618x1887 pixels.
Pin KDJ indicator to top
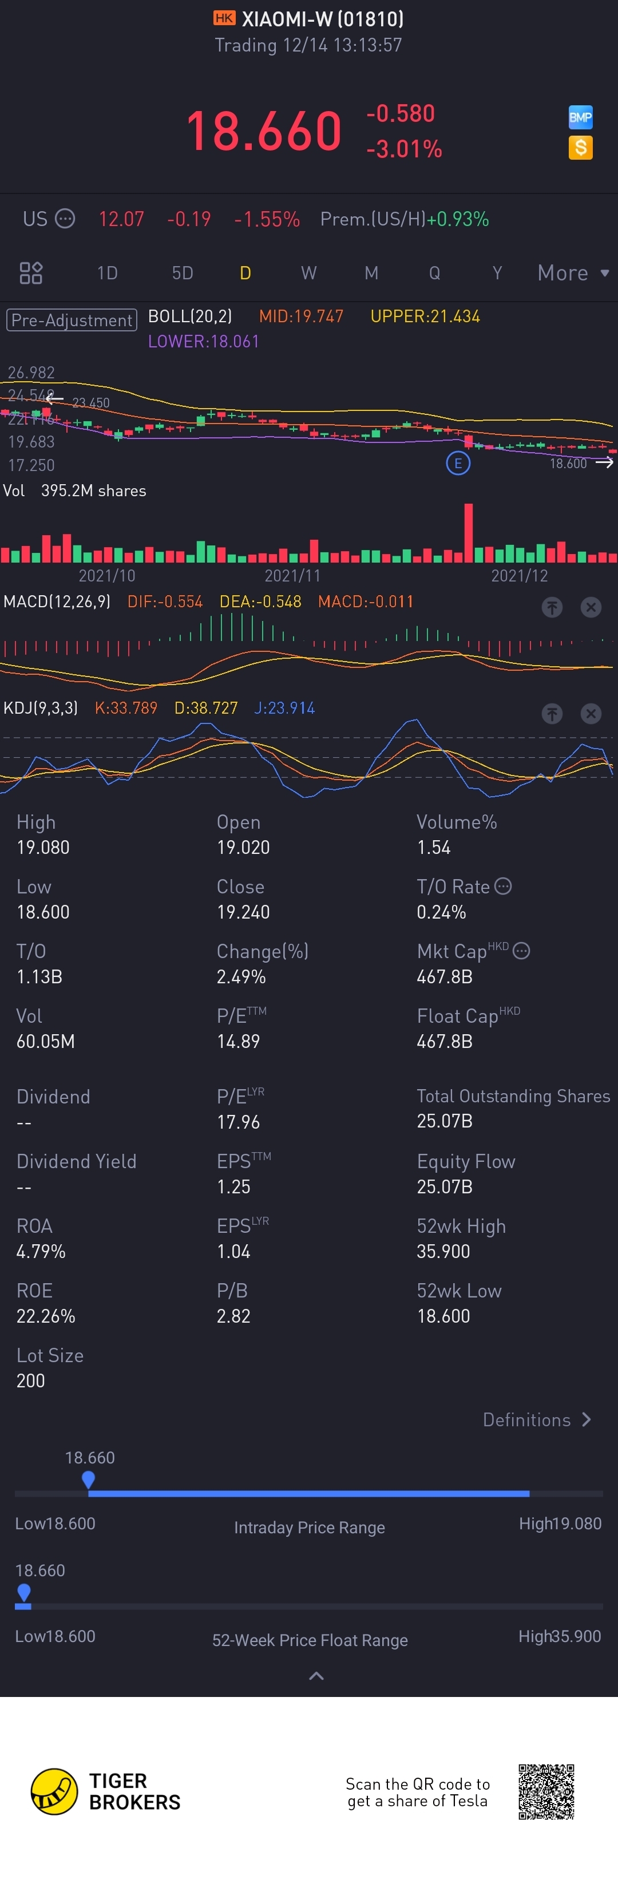(x=552, y=714)
